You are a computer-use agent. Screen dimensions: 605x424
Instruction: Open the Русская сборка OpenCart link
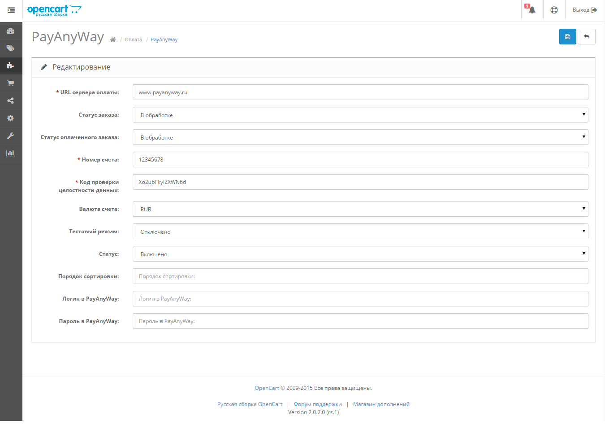point(250,404)
